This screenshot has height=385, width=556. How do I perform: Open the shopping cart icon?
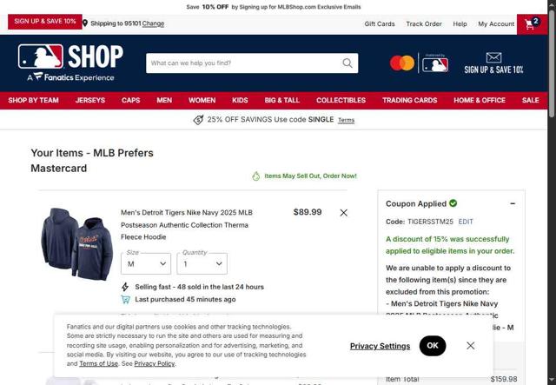click(x=532, y=23)
